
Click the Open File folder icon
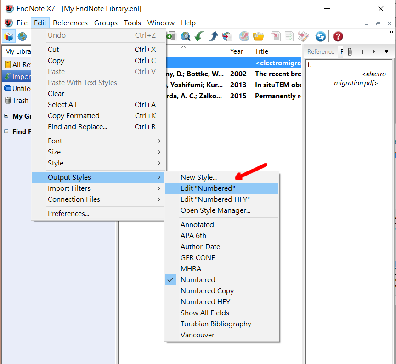tap(258, 37)
